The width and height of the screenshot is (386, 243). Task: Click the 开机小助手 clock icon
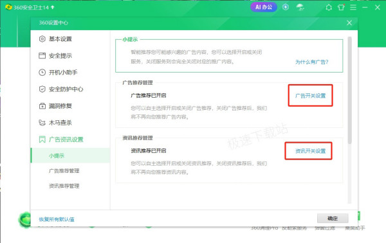pyautogui.click(x=42, y=72)
